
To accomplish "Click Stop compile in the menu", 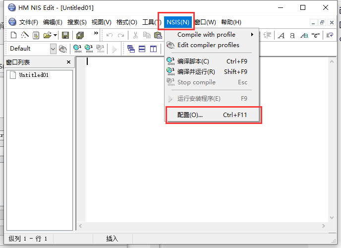I will 212,82.
